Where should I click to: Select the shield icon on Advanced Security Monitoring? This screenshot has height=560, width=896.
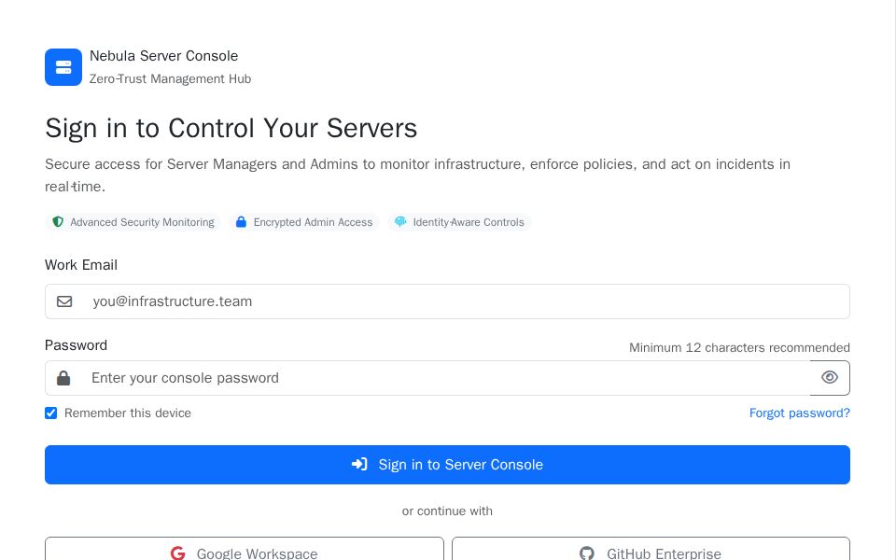click(57, 222)
